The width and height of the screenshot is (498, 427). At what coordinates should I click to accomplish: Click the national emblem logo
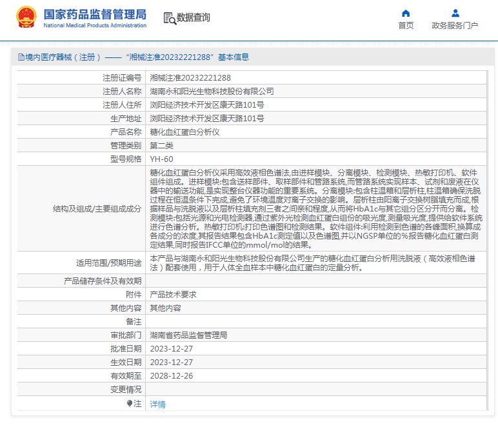tap(26, 17)
